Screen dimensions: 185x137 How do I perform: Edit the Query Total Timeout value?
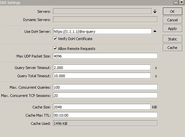(x=102, y=76)
